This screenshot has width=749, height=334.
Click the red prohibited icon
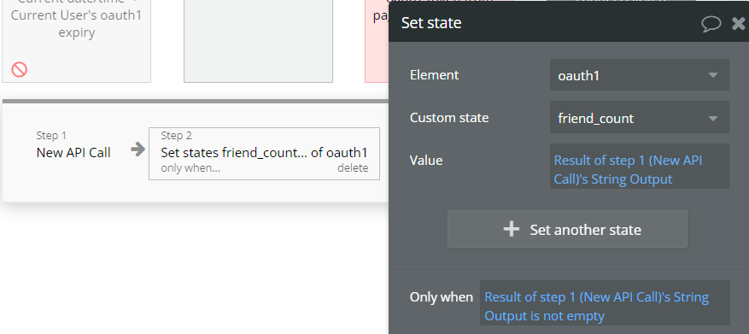point(19,70)
